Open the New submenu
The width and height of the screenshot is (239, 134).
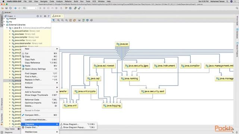[40, 49]
